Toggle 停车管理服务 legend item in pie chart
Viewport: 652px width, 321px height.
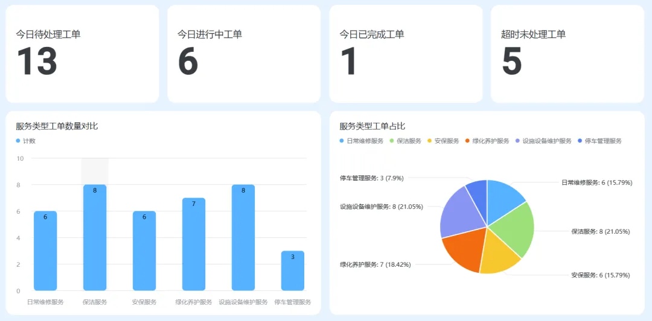(599, 141)
